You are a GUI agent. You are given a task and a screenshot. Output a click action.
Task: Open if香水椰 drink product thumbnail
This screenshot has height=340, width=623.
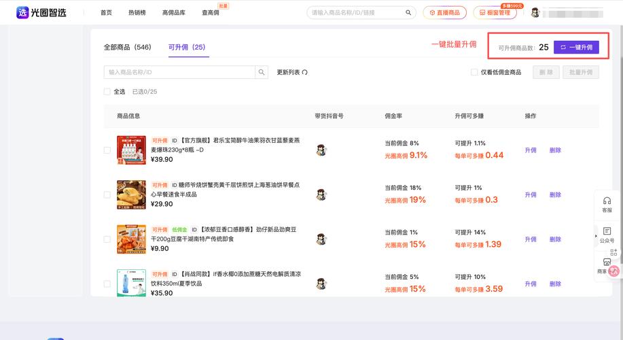(x=131, y=283)
